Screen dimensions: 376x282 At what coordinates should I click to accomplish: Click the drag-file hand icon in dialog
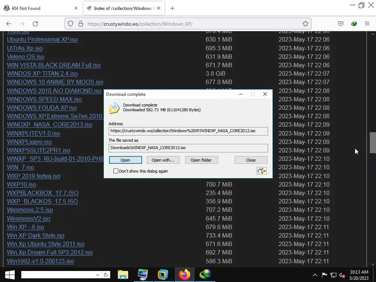261,171
